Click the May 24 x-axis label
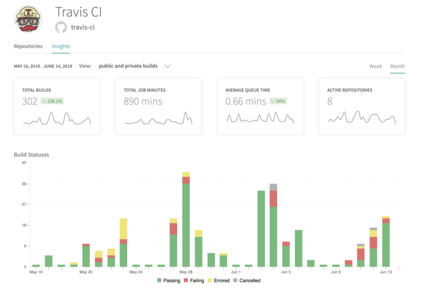Viewport: 438px width, 292px height. 136,272
